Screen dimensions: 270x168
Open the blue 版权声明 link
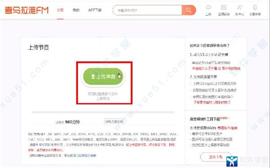(x=45, y=145)
